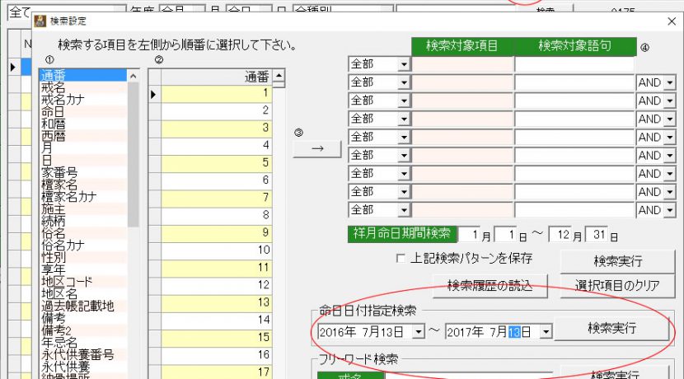
Task: Click 通番 value 13 in the grid
Action: [217, 303]
